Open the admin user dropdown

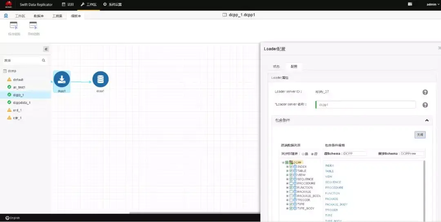point(433,4)
